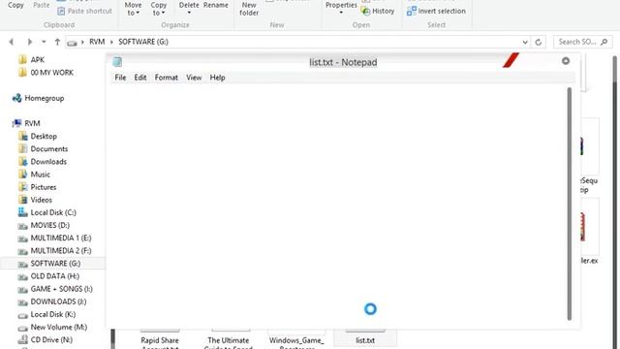Open the Move to dropdown
The width and height of the screenshot is (620, 349).
click(x=133, y=9)
